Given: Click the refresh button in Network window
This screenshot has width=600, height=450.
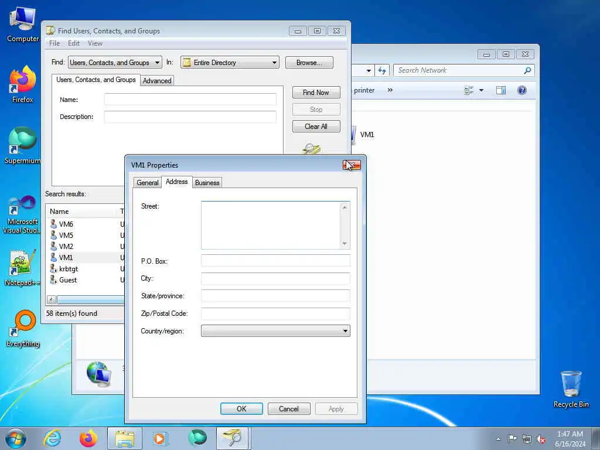Looking at the screenshot, I should [382, 70].
